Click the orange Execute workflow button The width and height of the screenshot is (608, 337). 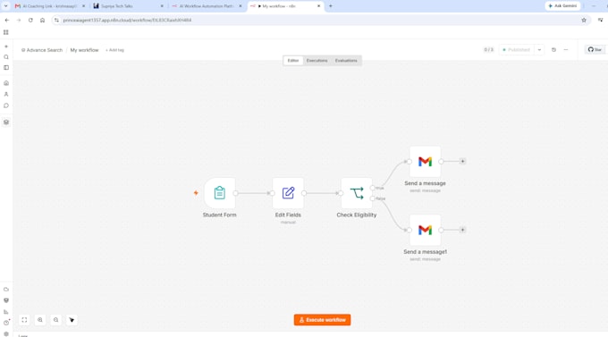click(322, 320)
